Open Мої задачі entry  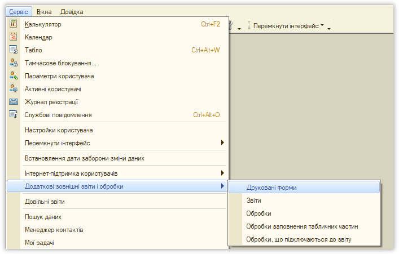click(117, 243)
